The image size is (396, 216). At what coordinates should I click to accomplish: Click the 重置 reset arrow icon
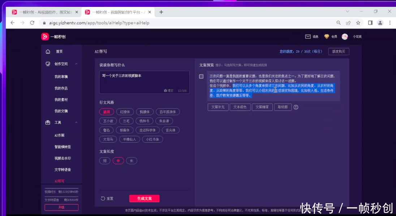click(x=103, y=198)
